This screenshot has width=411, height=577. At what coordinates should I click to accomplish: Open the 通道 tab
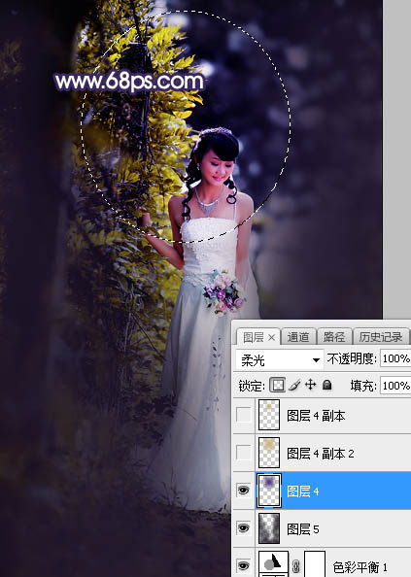(x=297, y=336)
